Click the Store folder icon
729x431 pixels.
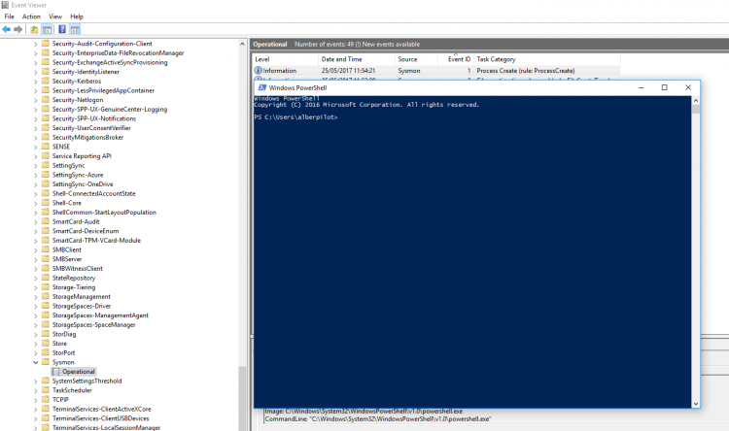tap(45, 344)
